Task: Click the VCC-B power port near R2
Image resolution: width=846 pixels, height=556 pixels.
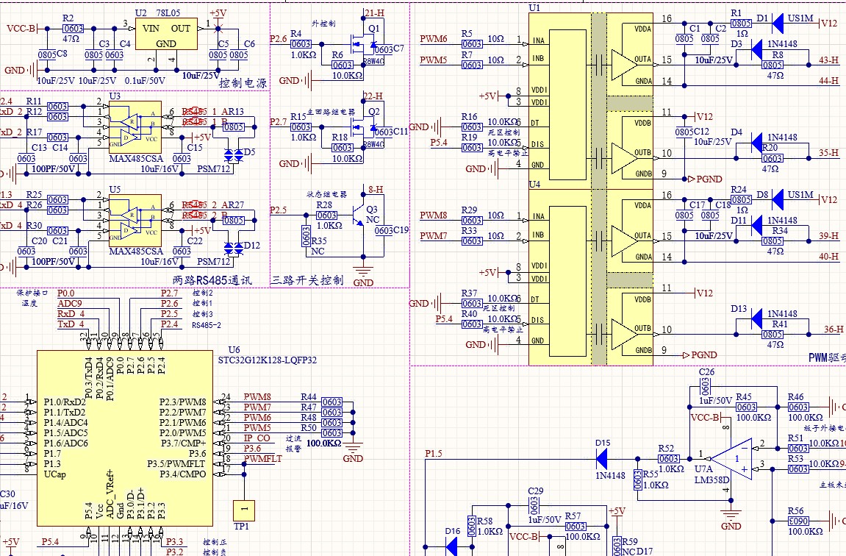Action: click(21, 29)
